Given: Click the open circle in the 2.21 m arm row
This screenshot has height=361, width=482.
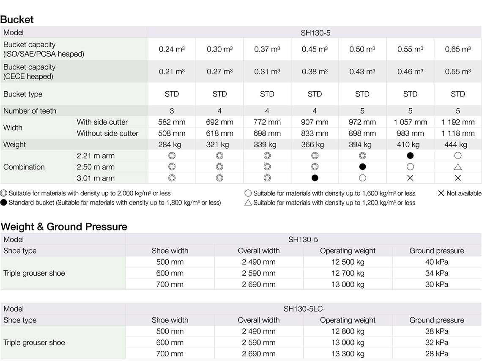Looking at the screenshot, I should click(457, 156).
